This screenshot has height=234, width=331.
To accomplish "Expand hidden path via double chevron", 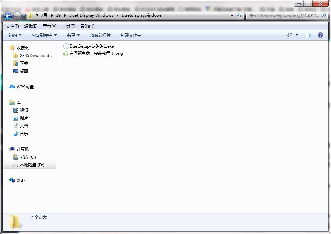I will 37,15.
